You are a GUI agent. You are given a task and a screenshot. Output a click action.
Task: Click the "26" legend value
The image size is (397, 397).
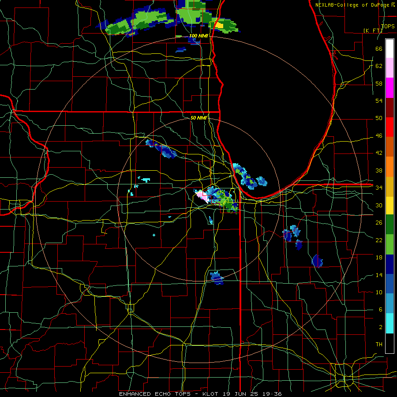pyautogui.click(x=379, y=223)
